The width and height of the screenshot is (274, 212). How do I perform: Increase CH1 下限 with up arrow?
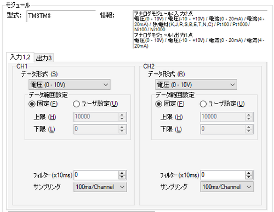point(122,127)
